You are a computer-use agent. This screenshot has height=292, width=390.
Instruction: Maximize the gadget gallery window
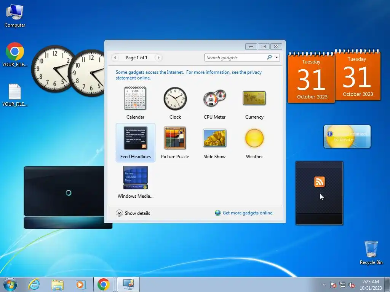click(264, 46)
